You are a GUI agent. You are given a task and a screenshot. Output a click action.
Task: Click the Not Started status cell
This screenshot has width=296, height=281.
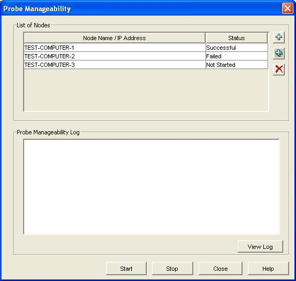pyautogui.click(x=237, y=65)
